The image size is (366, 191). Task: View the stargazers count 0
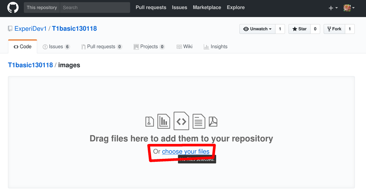point(315,29)
